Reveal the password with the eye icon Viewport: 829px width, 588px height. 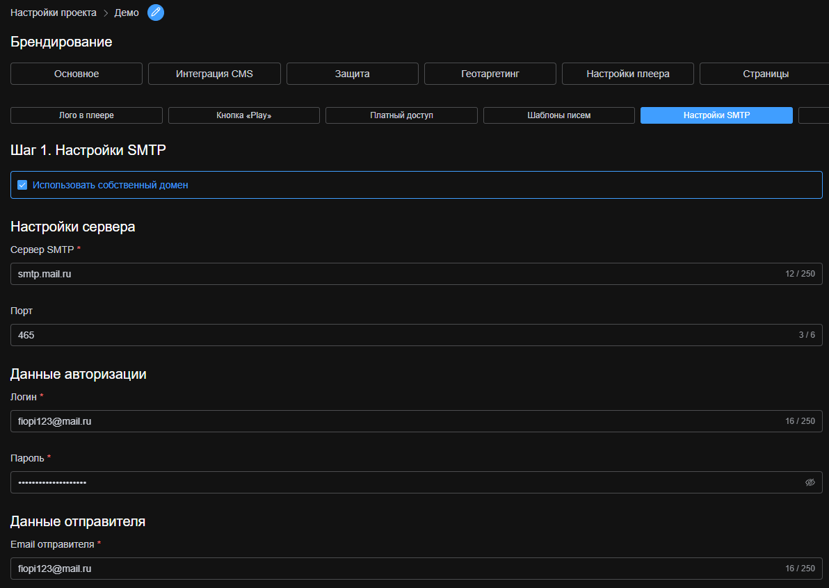[810, 482]
